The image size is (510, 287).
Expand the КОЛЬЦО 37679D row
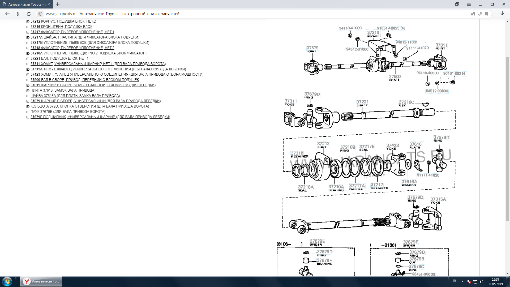(28, 106)
